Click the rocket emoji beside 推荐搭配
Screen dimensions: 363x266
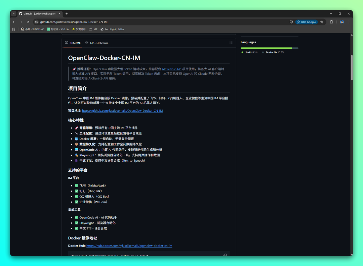[x=74, y=69]
